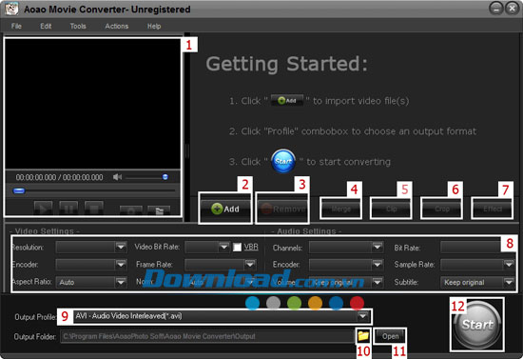Open the File menu
The image size is (523, 359).
[x=16, y=26]
